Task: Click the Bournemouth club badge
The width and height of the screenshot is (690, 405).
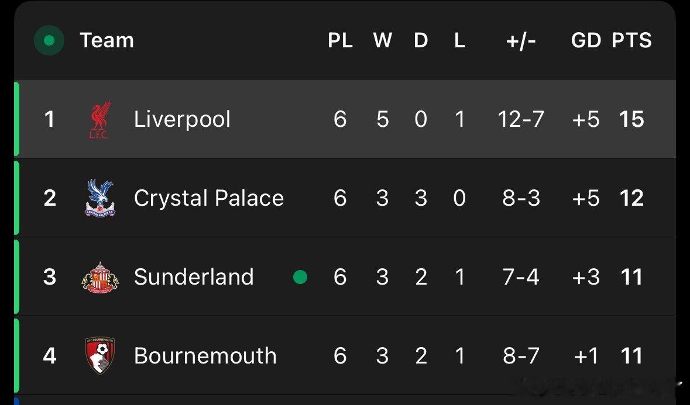Action: [100, 355]
